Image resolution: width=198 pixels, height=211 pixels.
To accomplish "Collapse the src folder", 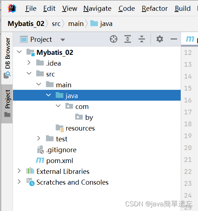I will tap(29, 73).
